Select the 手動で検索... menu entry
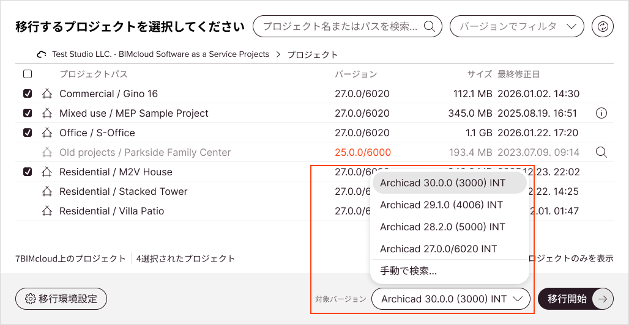The image size is (629, 325). (x=449, y=271)
